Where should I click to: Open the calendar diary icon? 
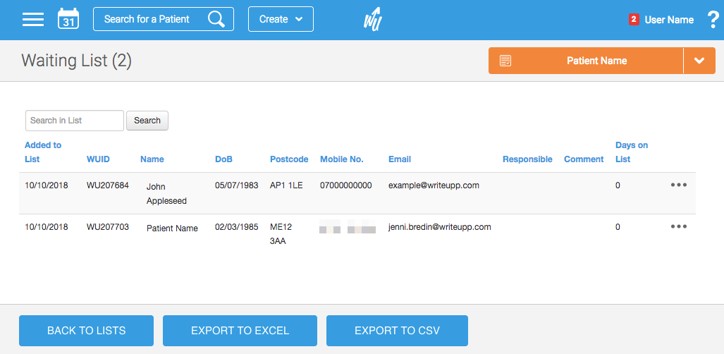68,19
